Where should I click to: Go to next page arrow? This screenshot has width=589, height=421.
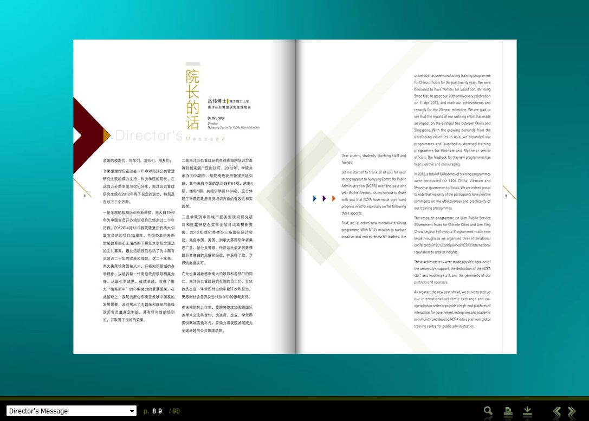[x=572, y=412]
